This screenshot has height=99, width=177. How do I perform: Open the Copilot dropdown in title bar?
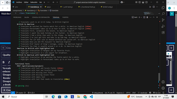[x=122, y=2]
